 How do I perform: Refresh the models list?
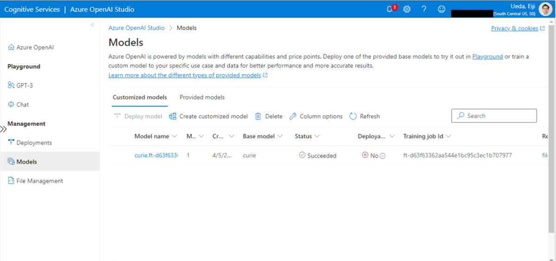[x=365, y=116]
